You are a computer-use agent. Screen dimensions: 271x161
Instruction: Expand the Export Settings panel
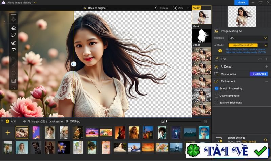tap(265, 140)
